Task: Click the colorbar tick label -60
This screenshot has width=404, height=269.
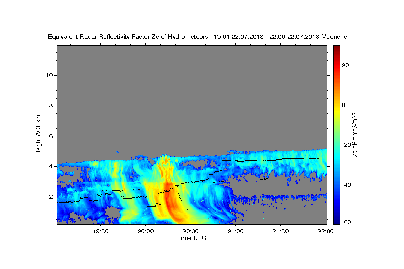Action: 346,222
